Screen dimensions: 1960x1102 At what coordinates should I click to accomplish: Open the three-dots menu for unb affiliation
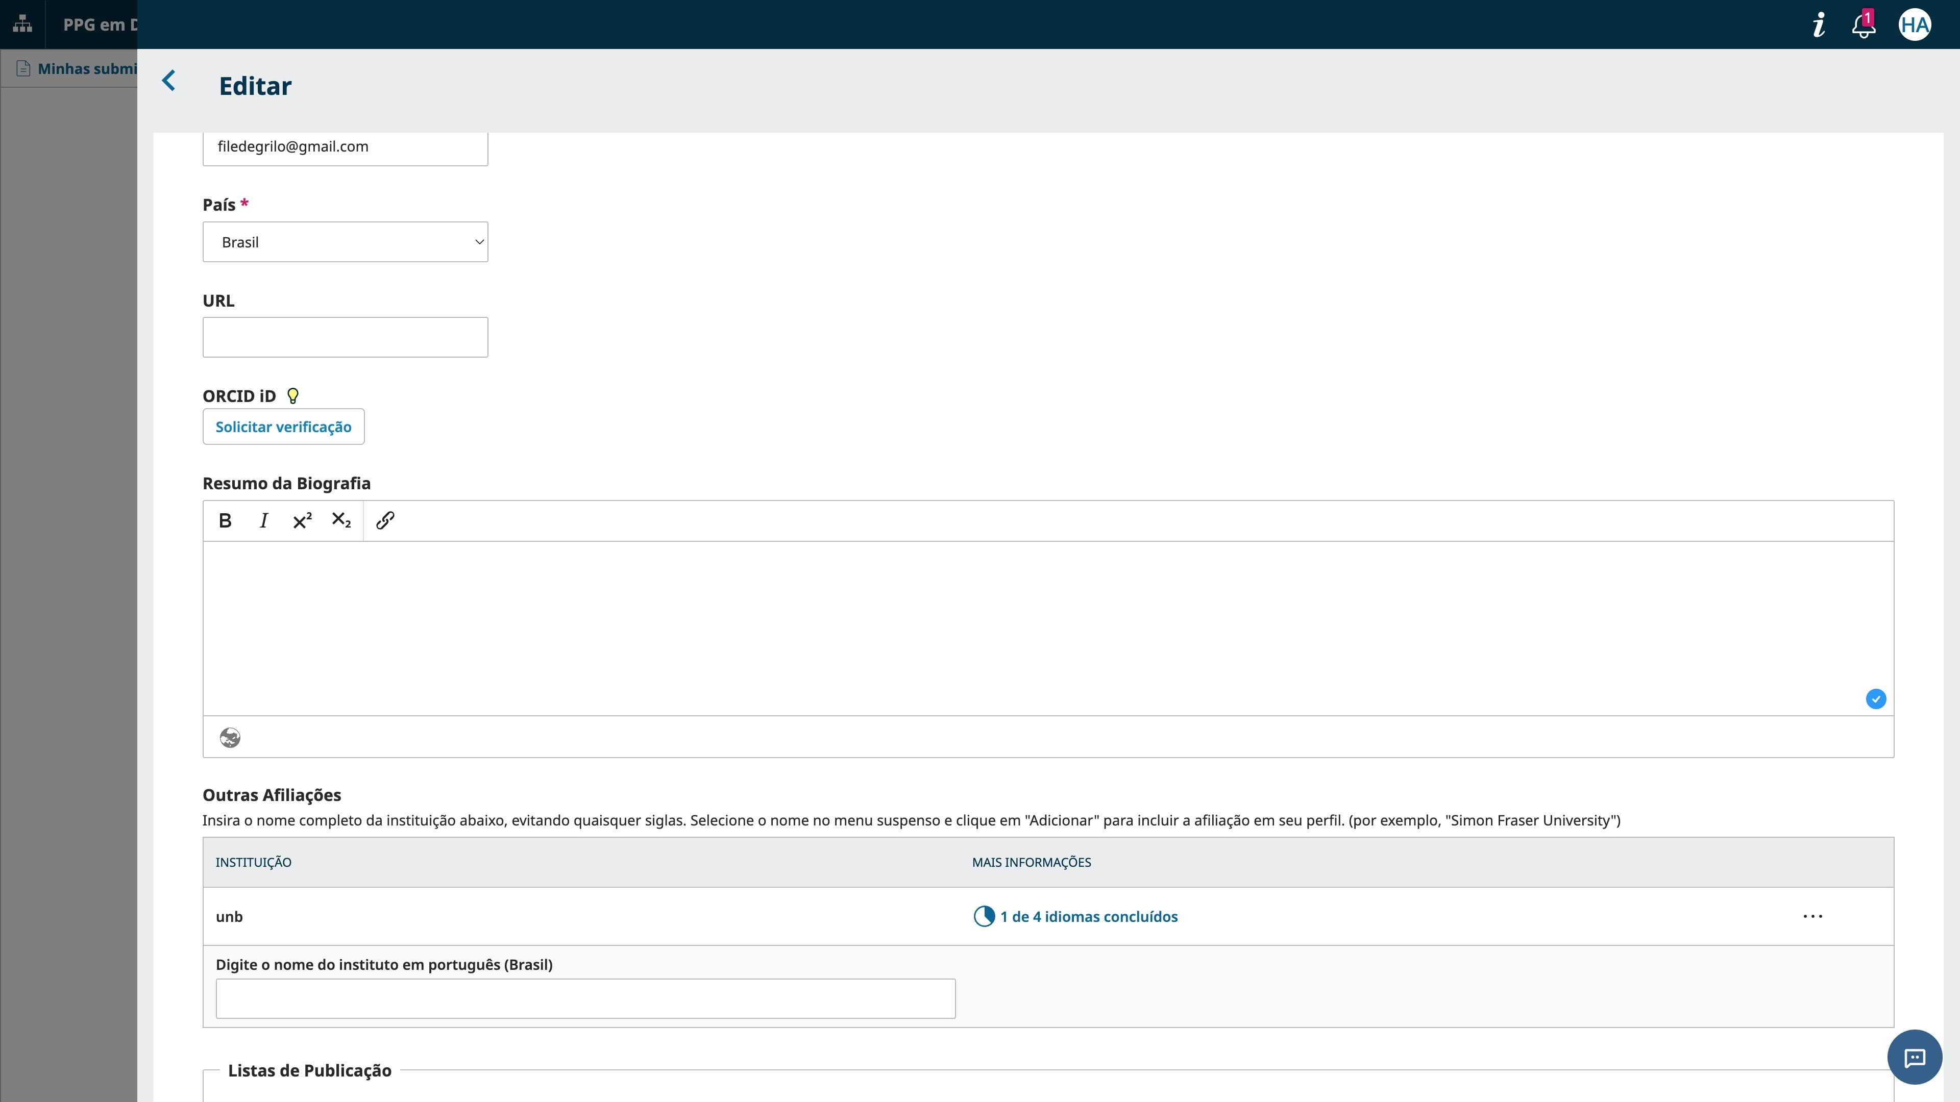1812,916
